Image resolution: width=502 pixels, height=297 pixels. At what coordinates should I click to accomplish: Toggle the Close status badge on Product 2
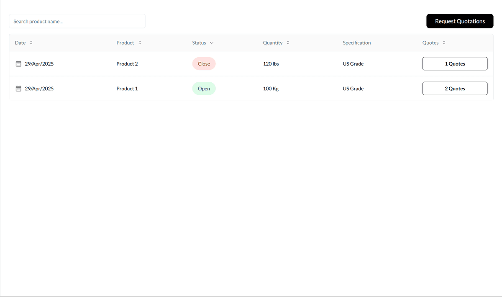204,63
